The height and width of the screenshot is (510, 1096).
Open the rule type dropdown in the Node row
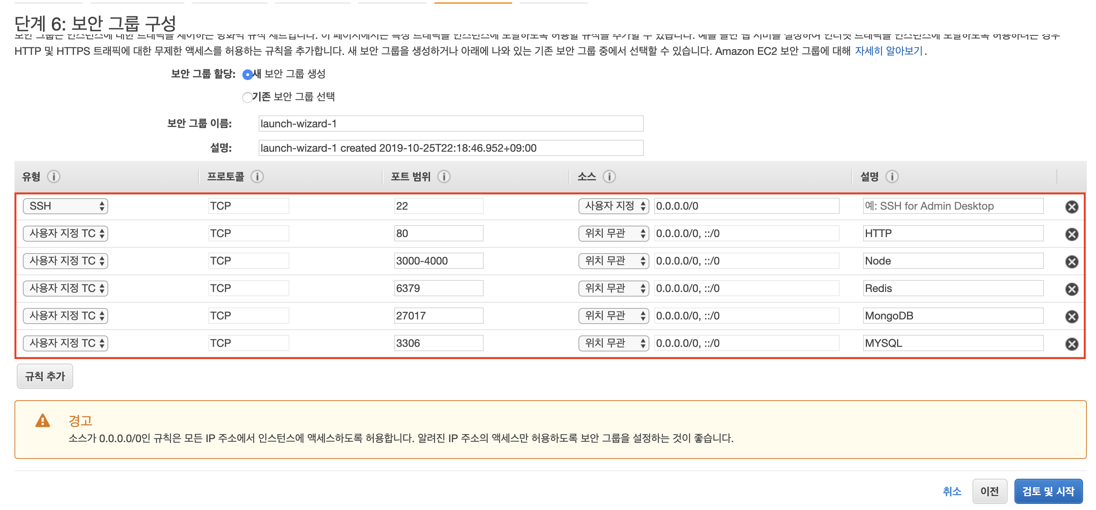pyautogui.click(x=66, y=261)
